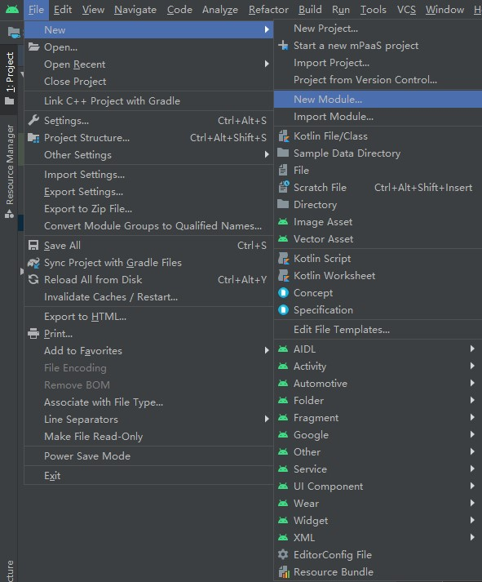The width and height of the screenshot is (482, 582).
Task: Click mPaaS project plus icon
Action: pyautogui.click(x=283, y=46)
